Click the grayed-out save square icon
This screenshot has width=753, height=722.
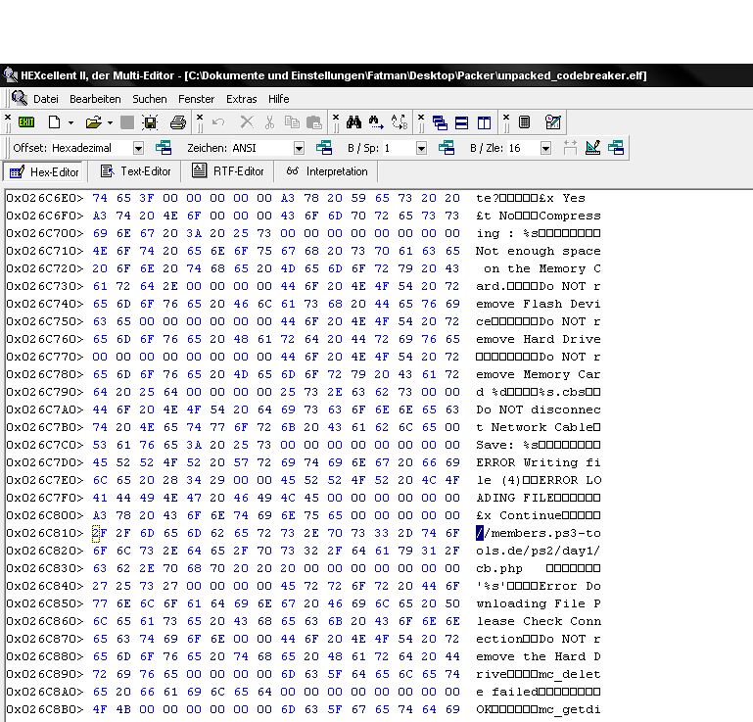(x=127, y=122)
